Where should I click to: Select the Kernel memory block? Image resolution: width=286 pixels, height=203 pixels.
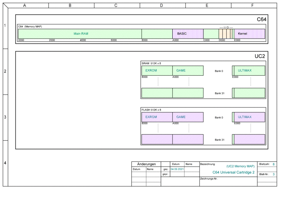[250, 34]
